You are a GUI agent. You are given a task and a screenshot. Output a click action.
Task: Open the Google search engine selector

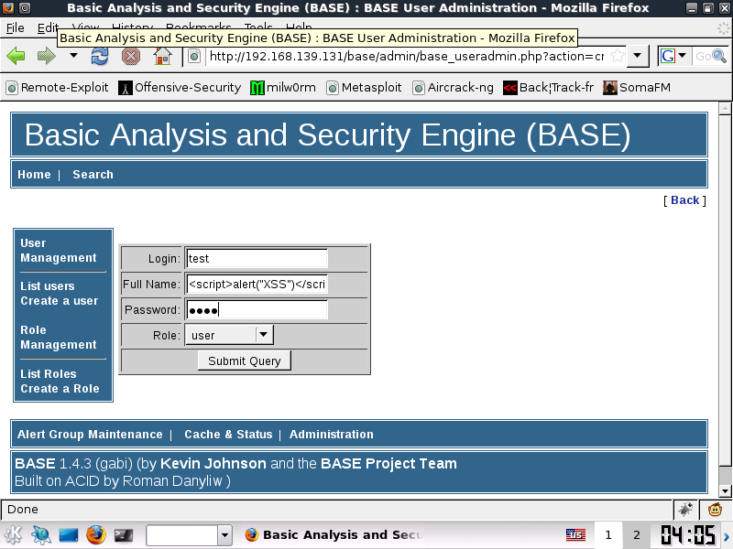[673, 56]
